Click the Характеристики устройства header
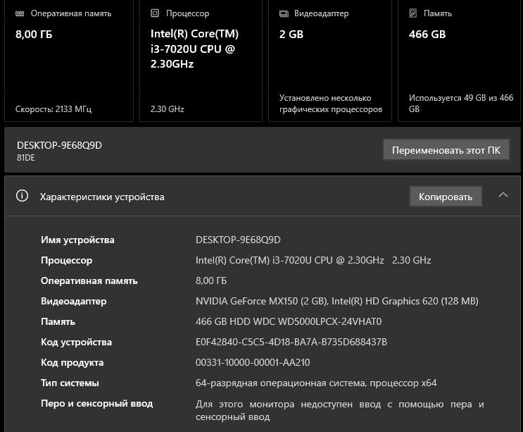 [x=262, y=197]
